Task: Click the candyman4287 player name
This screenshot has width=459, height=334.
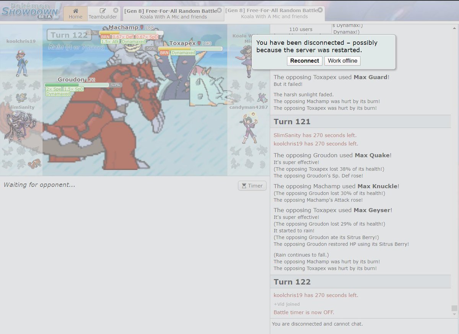Action: (x=249, y=107)
